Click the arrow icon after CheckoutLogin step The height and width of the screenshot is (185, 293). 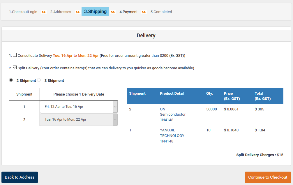[x=44, y=12]
